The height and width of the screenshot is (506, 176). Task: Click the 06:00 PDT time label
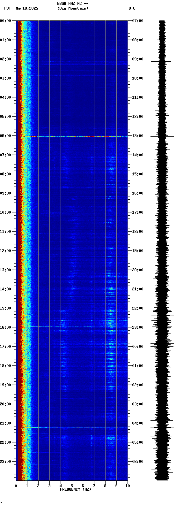pyautogui.click(x=5, y=136)
